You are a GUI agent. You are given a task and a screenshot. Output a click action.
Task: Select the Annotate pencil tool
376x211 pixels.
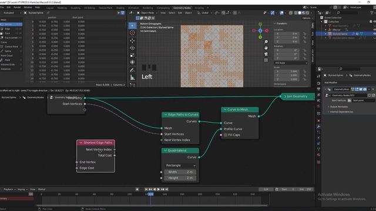[132, 70]
